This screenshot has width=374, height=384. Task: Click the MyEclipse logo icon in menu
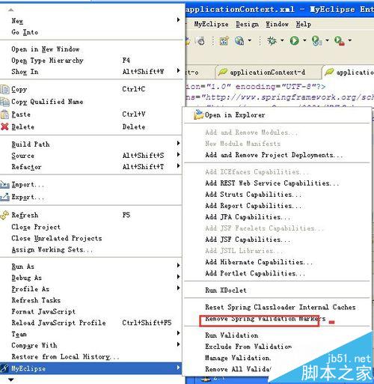coord(4,368)
